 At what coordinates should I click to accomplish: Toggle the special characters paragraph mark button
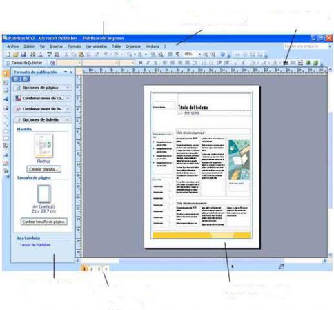(x=177, y=55)
